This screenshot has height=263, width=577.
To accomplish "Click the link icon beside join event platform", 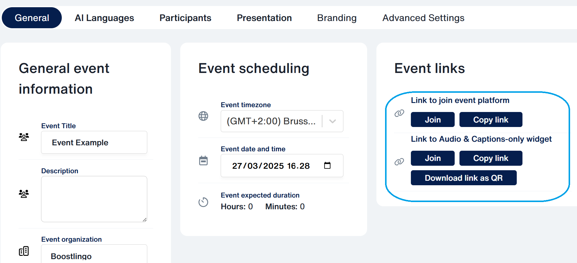I will pos(399,113).
